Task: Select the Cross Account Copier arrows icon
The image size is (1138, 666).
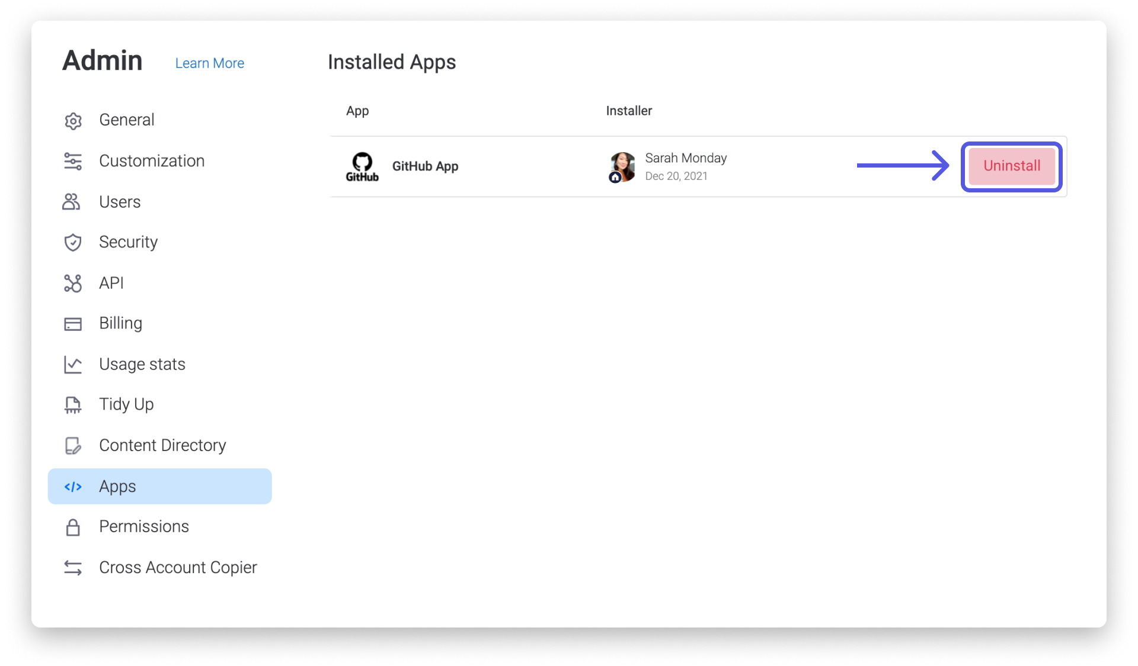Action: pyautogui.click(x=73, y=568)
